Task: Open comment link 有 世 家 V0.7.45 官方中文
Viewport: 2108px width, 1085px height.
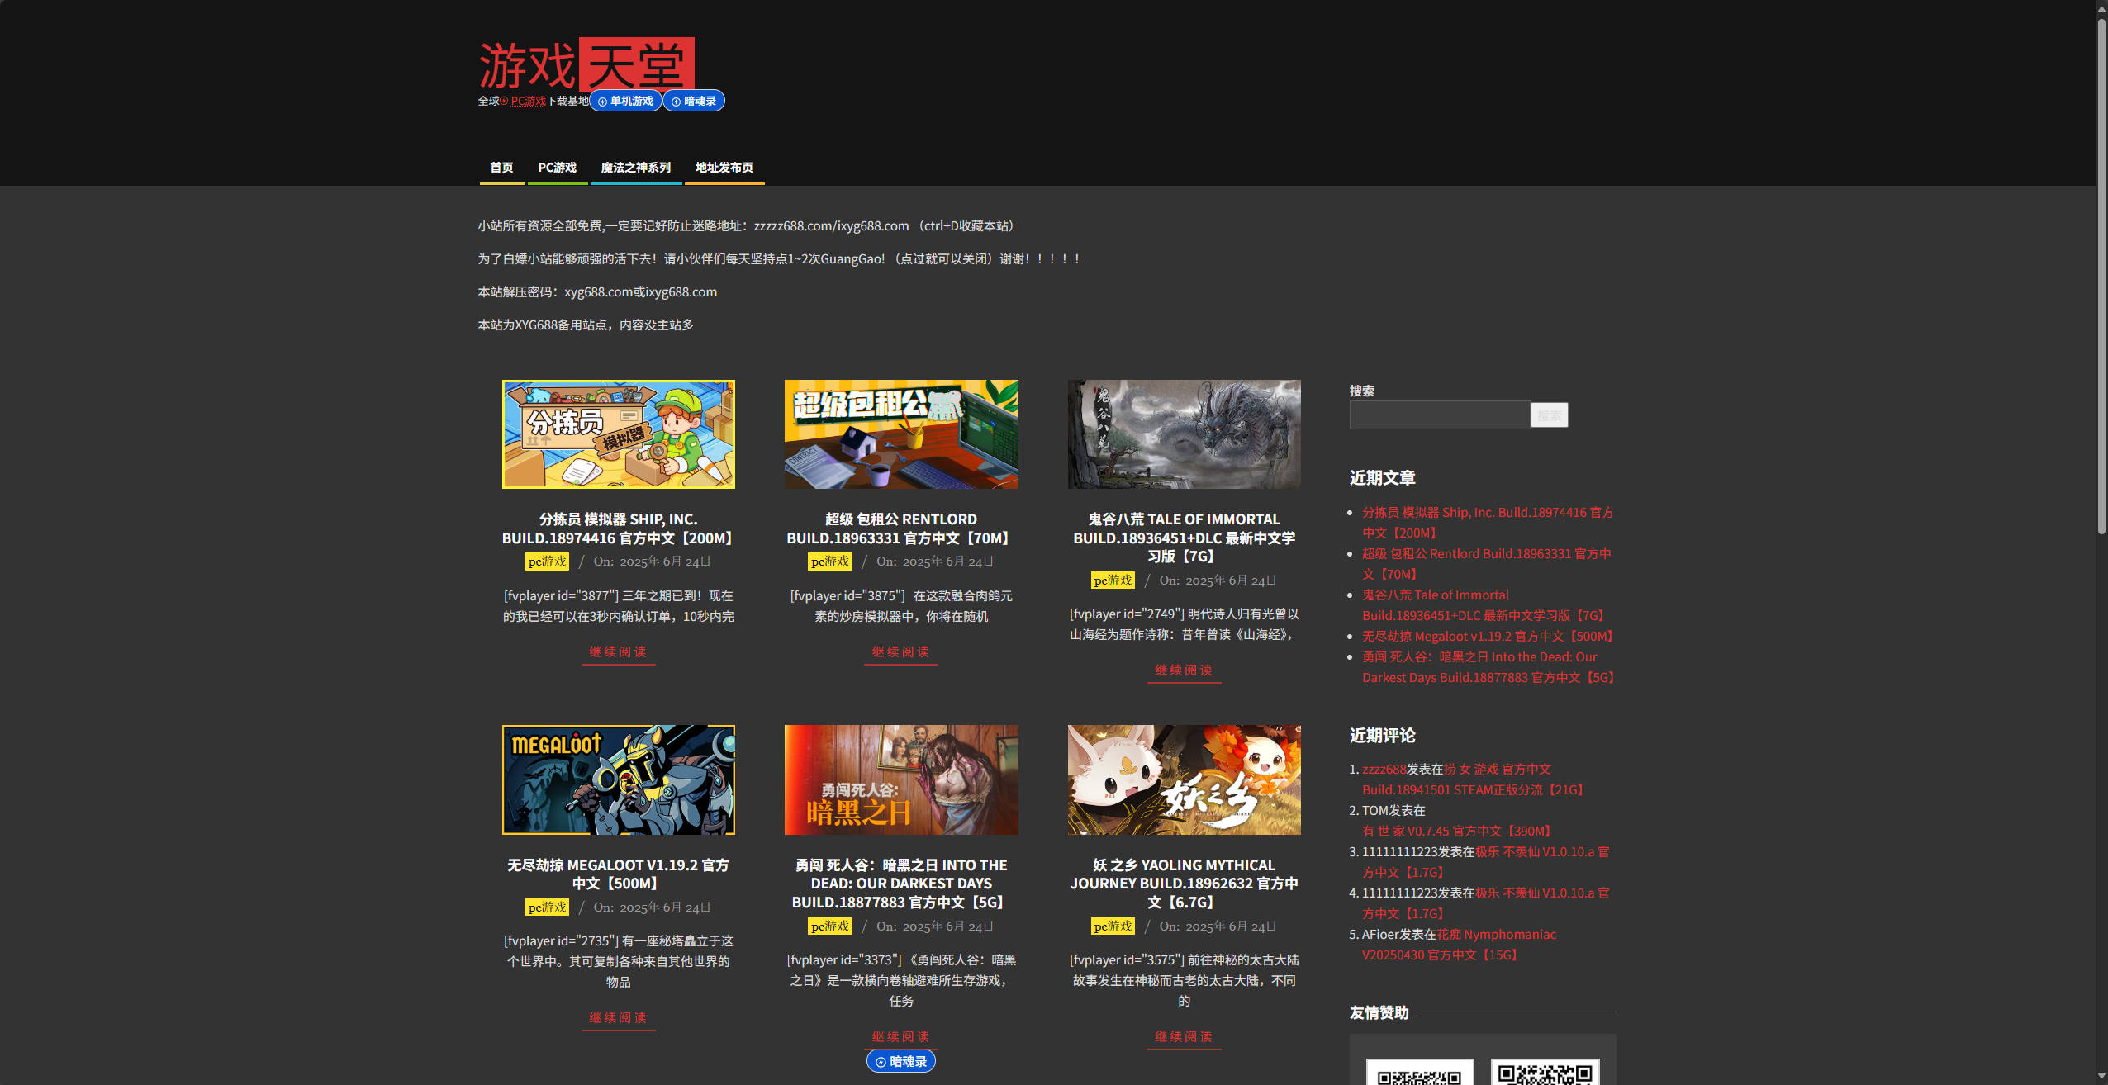Action: coord(1459,832)
